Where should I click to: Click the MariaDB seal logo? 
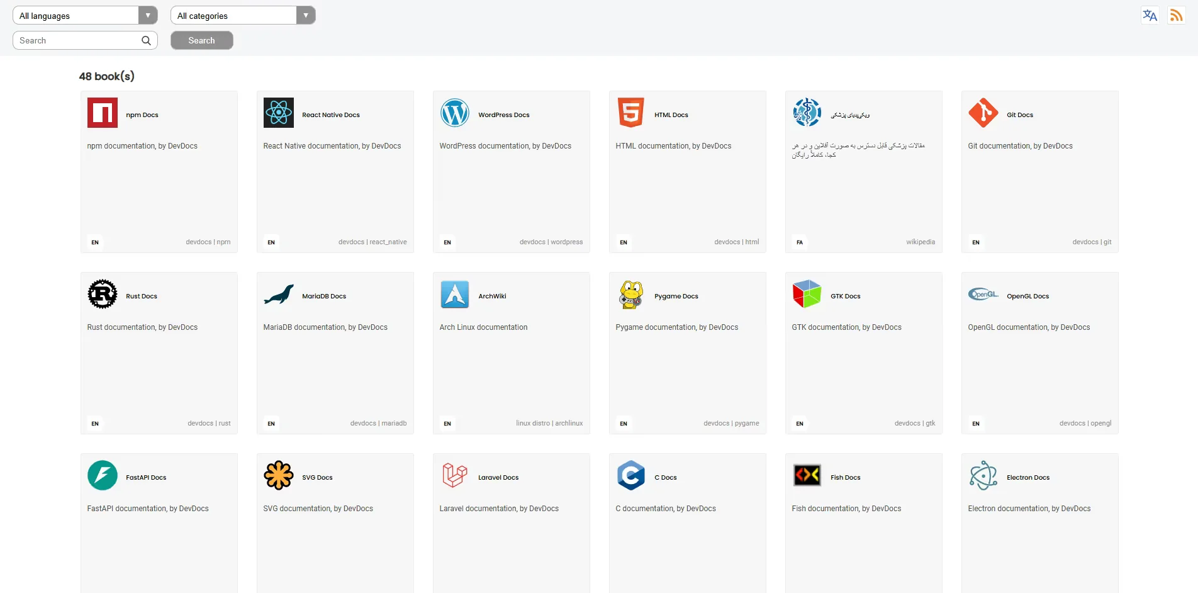point(279,294)
